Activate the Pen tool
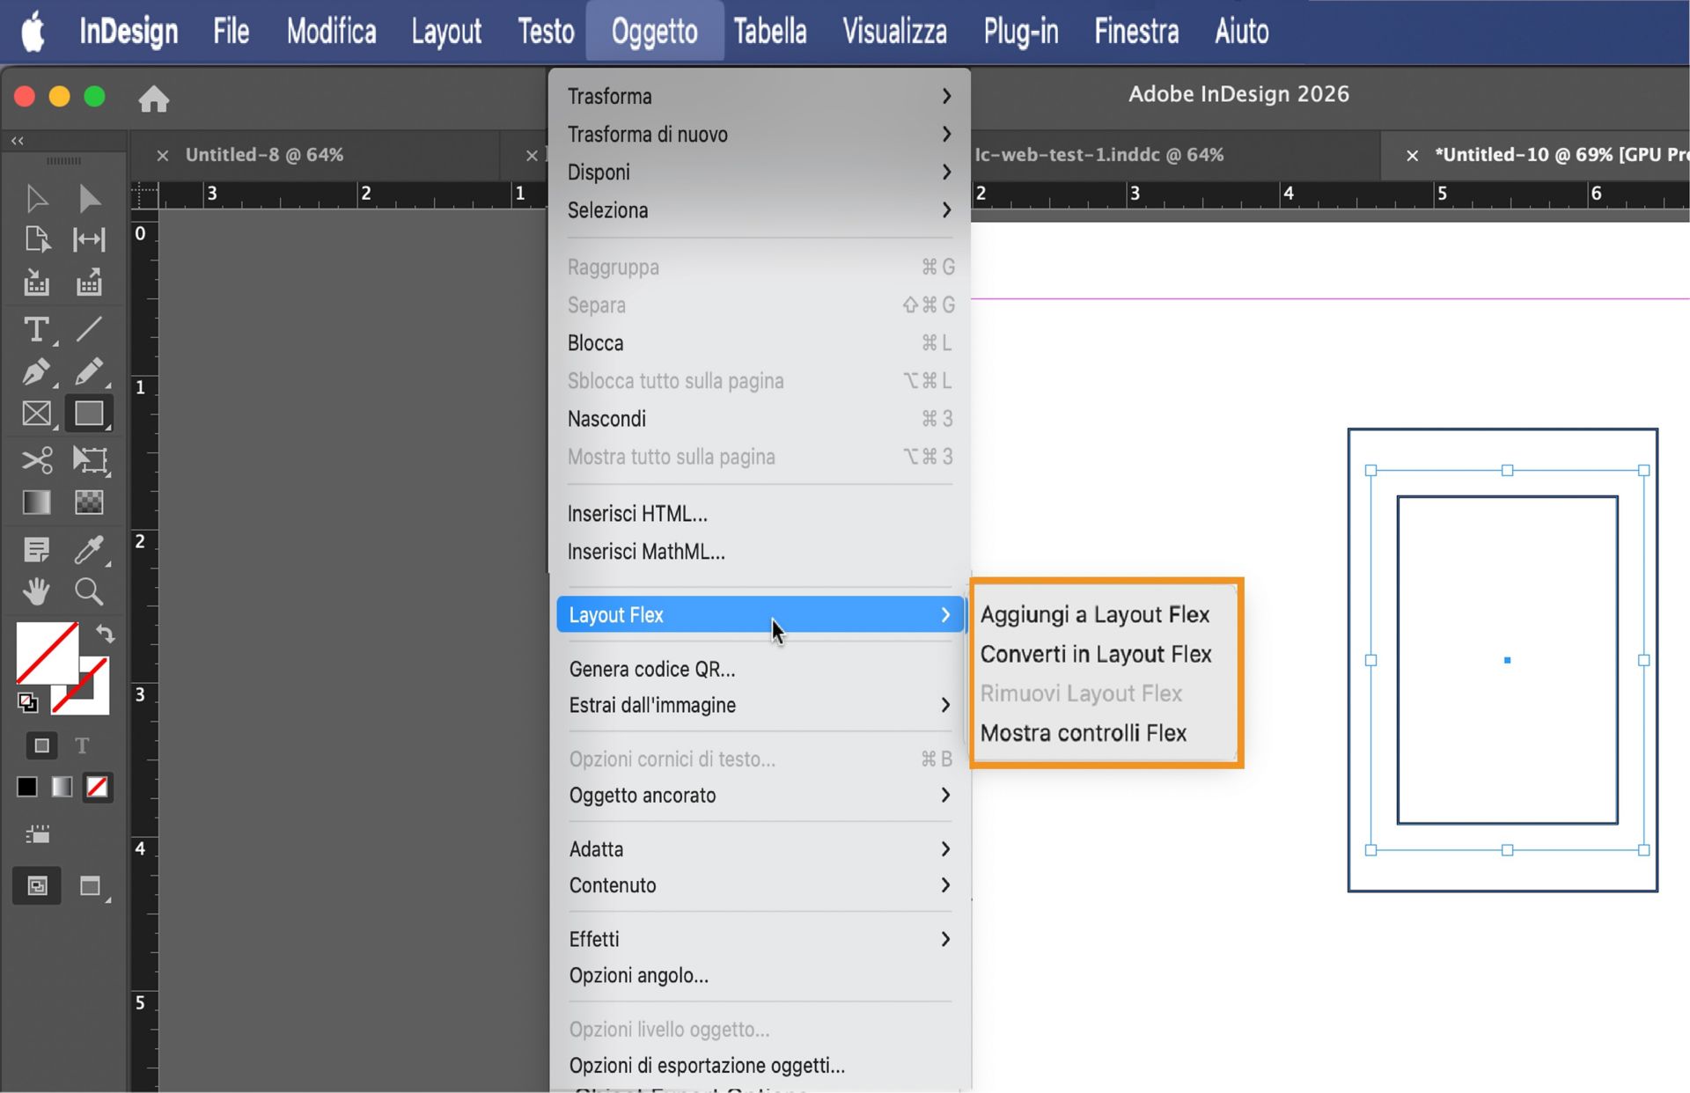This screenshot has width=1690, height=1093. coord(36,372)
